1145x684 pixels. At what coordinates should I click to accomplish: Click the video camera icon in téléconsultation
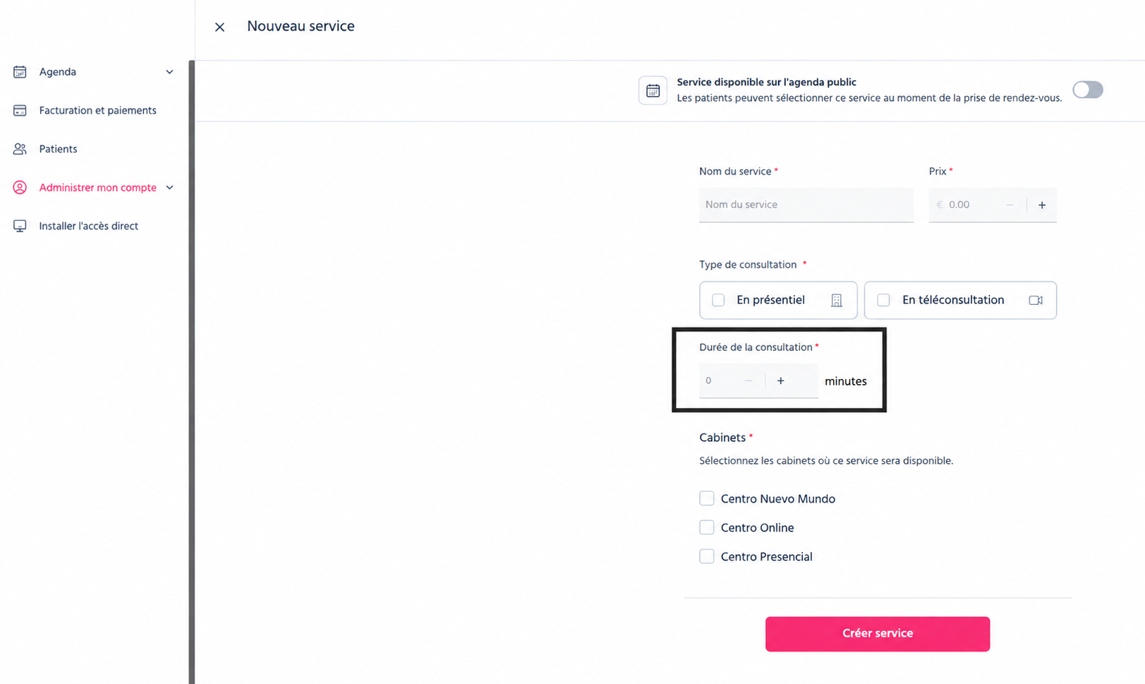pyautogui.click(x=1035, y=301)
